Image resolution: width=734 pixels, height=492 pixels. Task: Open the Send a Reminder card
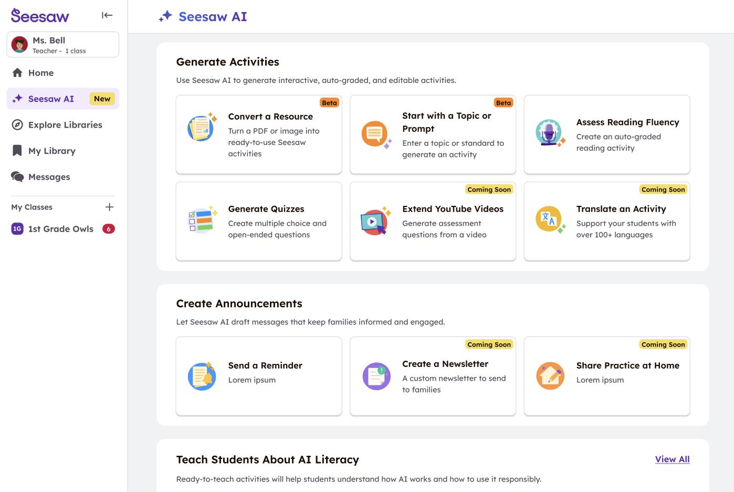pyautogui.click(x=259, y=376)
